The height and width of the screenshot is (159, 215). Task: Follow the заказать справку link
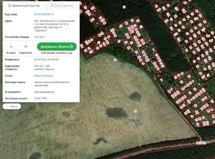click(44, 69)
